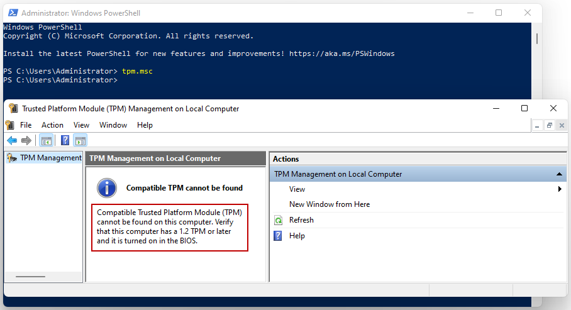Click the Forward arrow in TPM toolbar
Viewport: 571px width, 310px height.
(26, 140)
